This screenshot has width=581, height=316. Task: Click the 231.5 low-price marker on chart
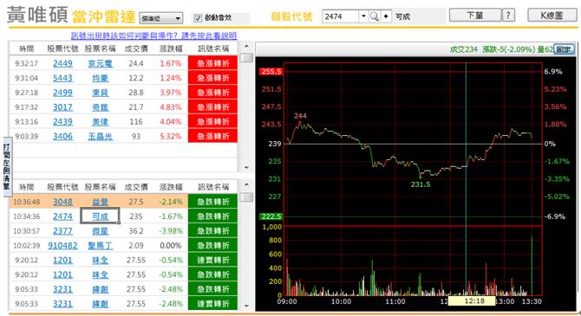(421, 184)
